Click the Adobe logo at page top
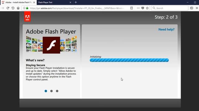The width and height of the screenshot is (199, 111). (27, 16)
